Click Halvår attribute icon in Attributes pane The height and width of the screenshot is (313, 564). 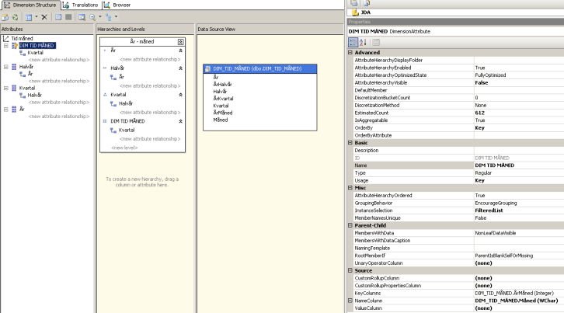click(15, 67)
